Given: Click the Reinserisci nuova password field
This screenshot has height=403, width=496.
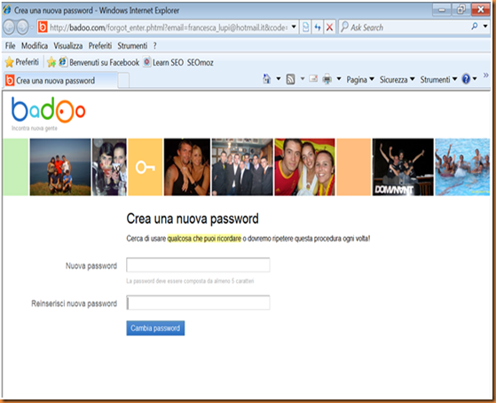Looking at the screenshot, I should tap(198, 303).
